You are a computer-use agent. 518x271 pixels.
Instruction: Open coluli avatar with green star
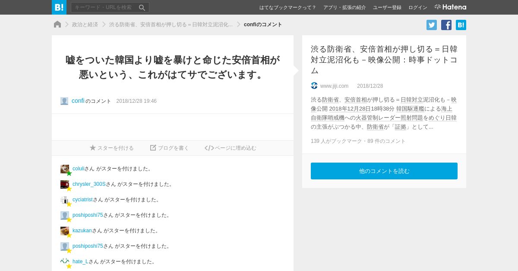(65, 169)
